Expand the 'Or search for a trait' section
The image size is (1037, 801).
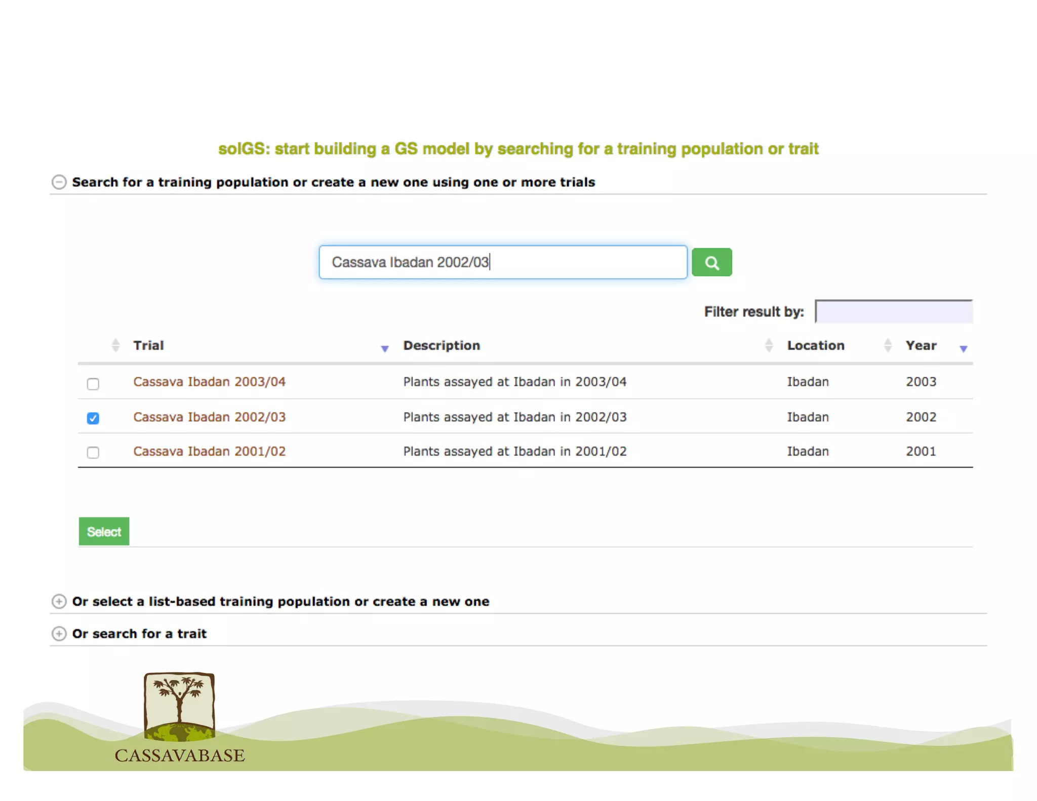pyautogui.click(x=59, y=634)
